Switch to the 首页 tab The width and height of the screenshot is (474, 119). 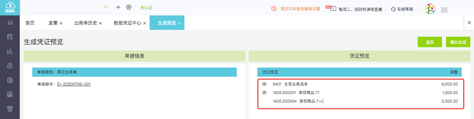pyautogui.click(x=30, y=23)
